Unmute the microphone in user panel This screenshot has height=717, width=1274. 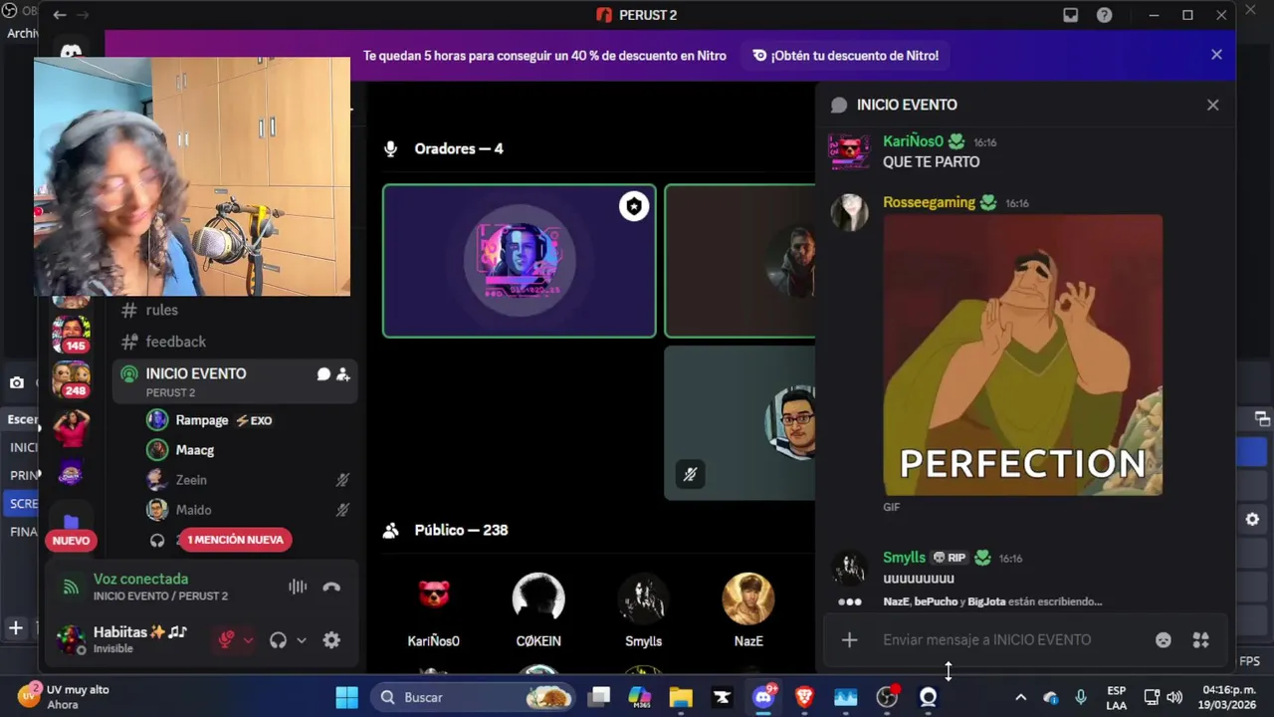226,640
